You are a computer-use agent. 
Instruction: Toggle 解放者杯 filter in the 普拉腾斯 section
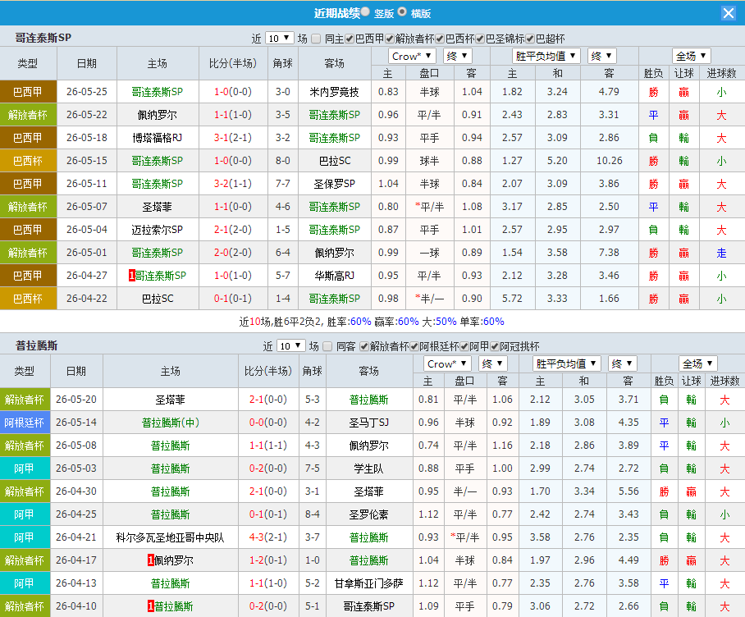[x=364, y=346]
